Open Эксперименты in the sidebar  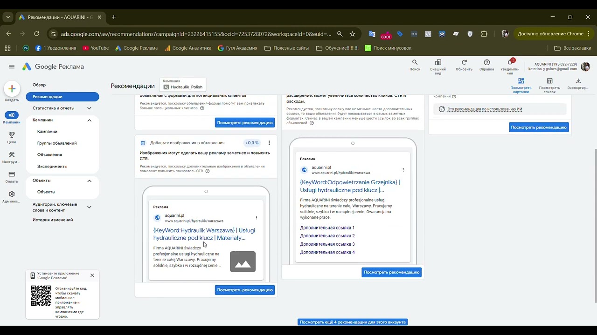click(x=52, y=166)
